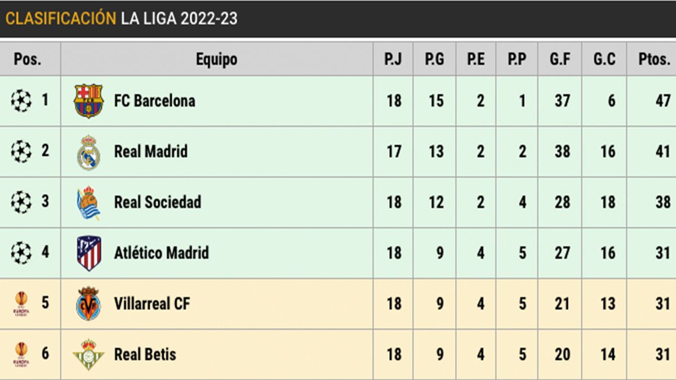Viewport: 676px width, 380px height.
Task: Select the Real Sociedad club crest
Action: pyautogui.click(x=88, y=203)
